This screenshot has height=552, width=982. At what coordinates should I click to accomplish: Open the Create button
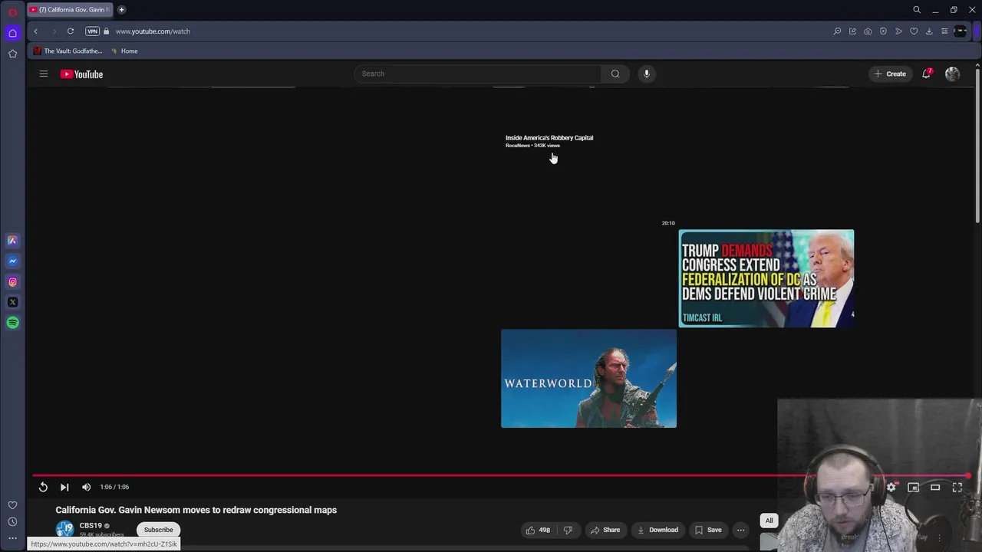[x=890, y=74]
